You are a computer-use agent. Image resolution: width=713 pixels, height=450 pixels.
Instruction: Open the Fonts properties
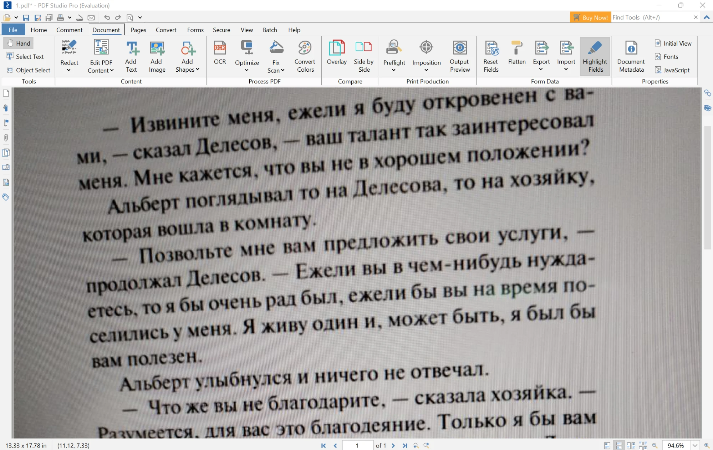point(666,56)
